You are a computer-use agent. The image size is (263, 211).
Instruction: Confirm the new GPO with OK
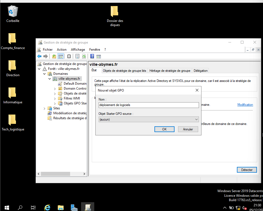164,129
